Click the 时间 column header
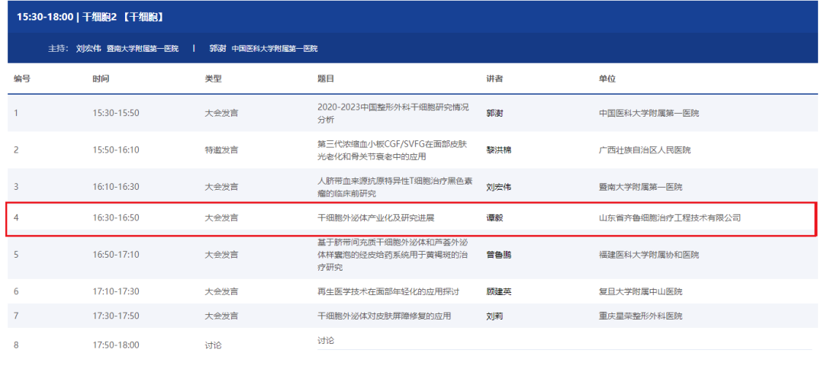Screen dimensions: 824x379 coord(101,79)
